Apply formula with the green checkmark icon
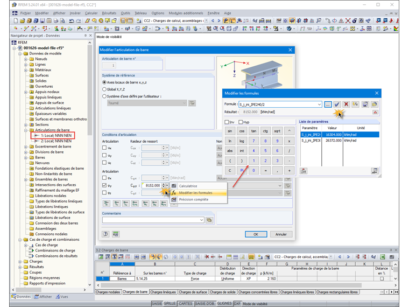The height and width of the screenshot is (307, 409). click(x=337, y=104)
